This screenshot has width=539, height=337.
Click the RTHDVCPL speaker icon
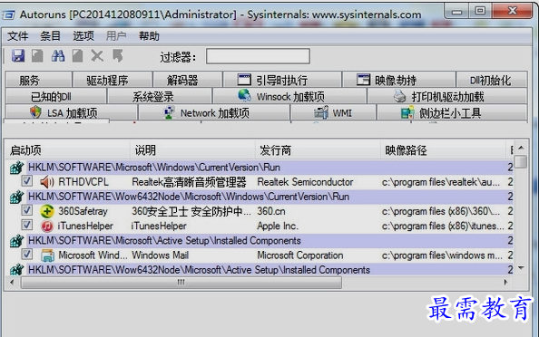[47, 182]
